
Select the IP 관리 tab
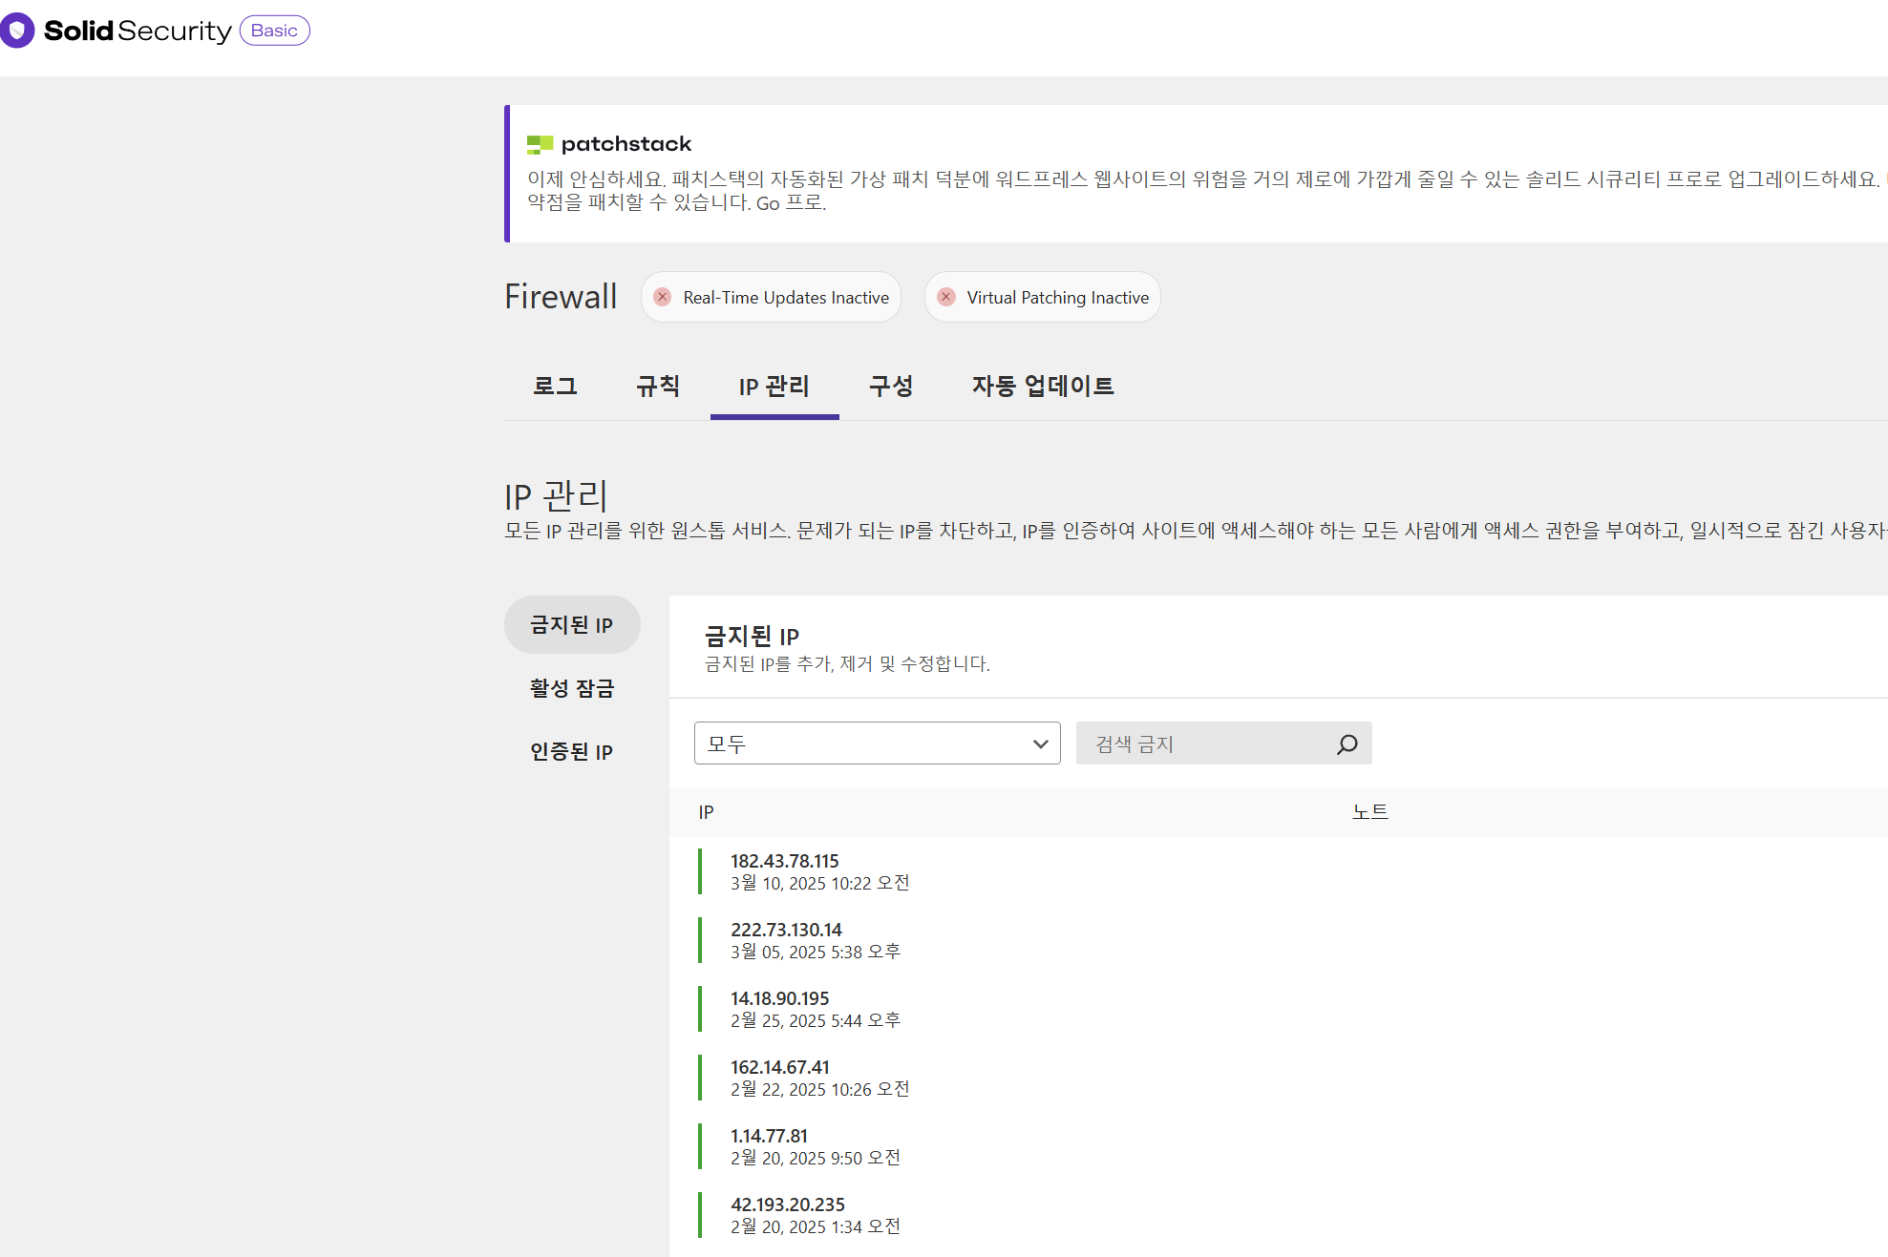pos(774,386)
